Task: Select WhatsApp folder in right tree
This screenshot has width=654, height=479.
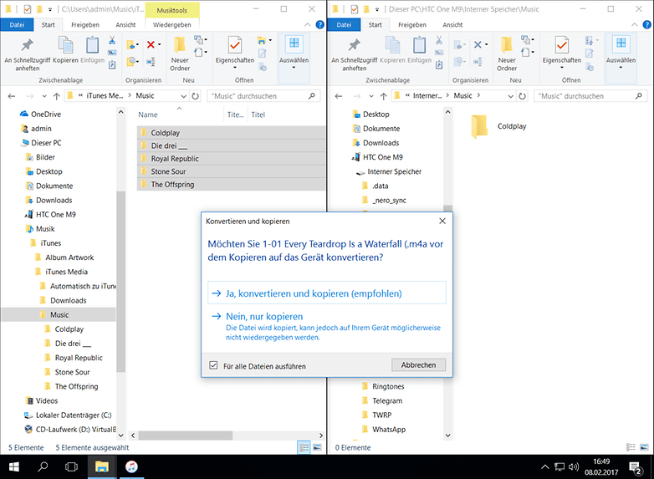Action: pos(389,429)
